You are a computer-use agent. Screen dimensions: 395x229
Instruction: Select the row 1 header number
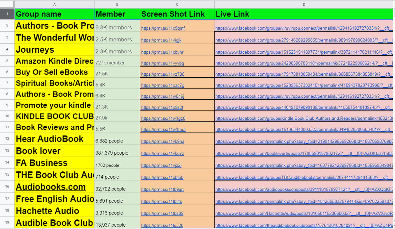7,14
